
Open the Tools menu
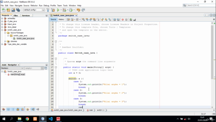point(65,5)
